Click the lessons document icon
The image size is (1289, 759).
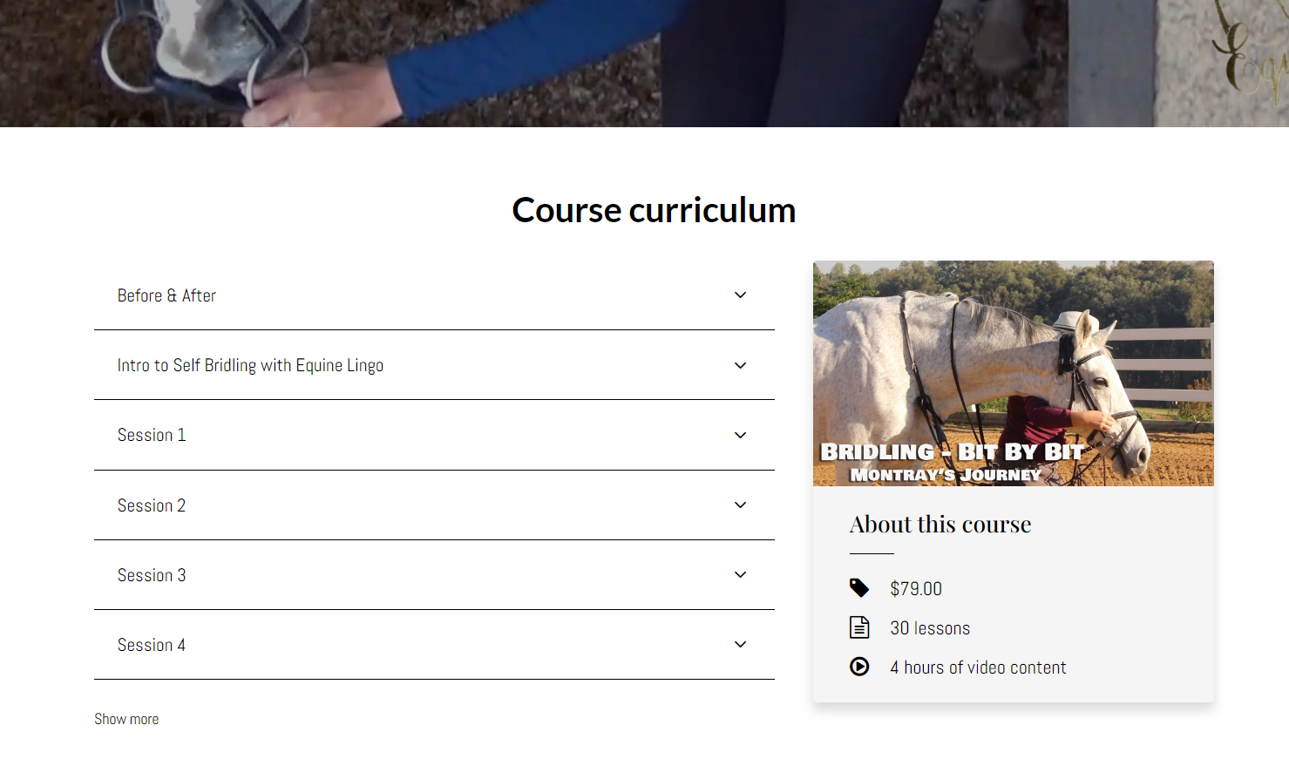[859, 627]
